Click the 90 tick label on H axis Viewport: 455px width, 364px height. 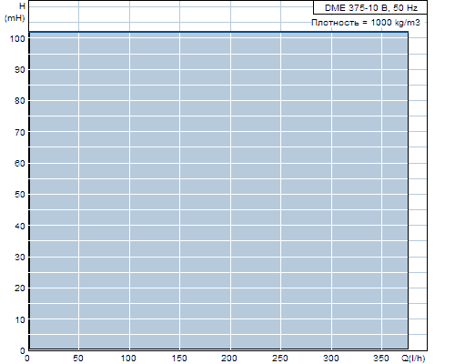20,70
